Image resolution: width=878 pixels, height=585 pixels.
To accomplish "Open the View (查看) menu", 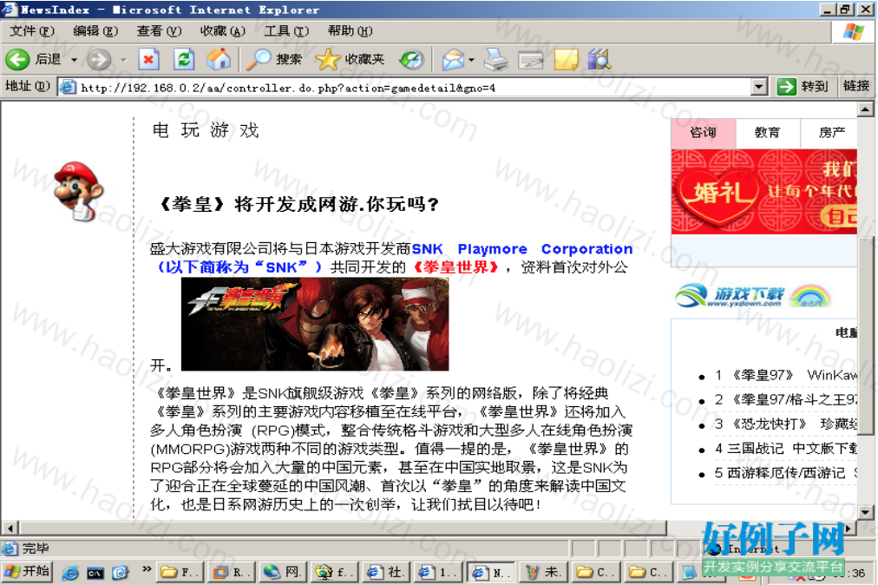I will tap(159, 31).
